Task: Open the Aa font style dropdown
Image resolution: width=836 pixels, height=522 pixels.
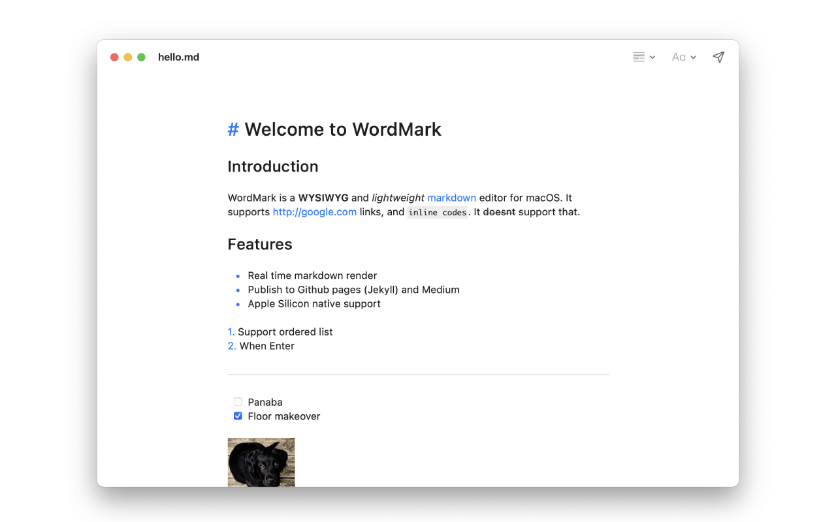Action: (684, 57)
